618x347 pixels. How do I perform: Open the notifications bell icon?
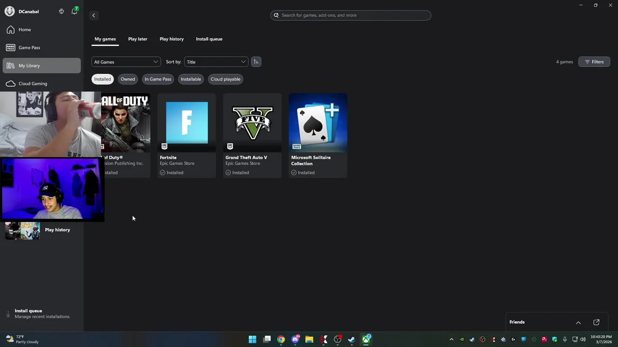click(x=74, y=11)
